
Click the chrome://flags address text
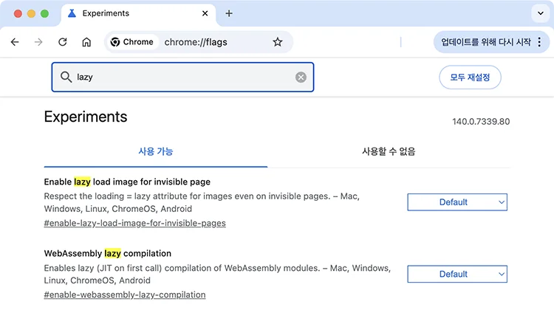196,42
